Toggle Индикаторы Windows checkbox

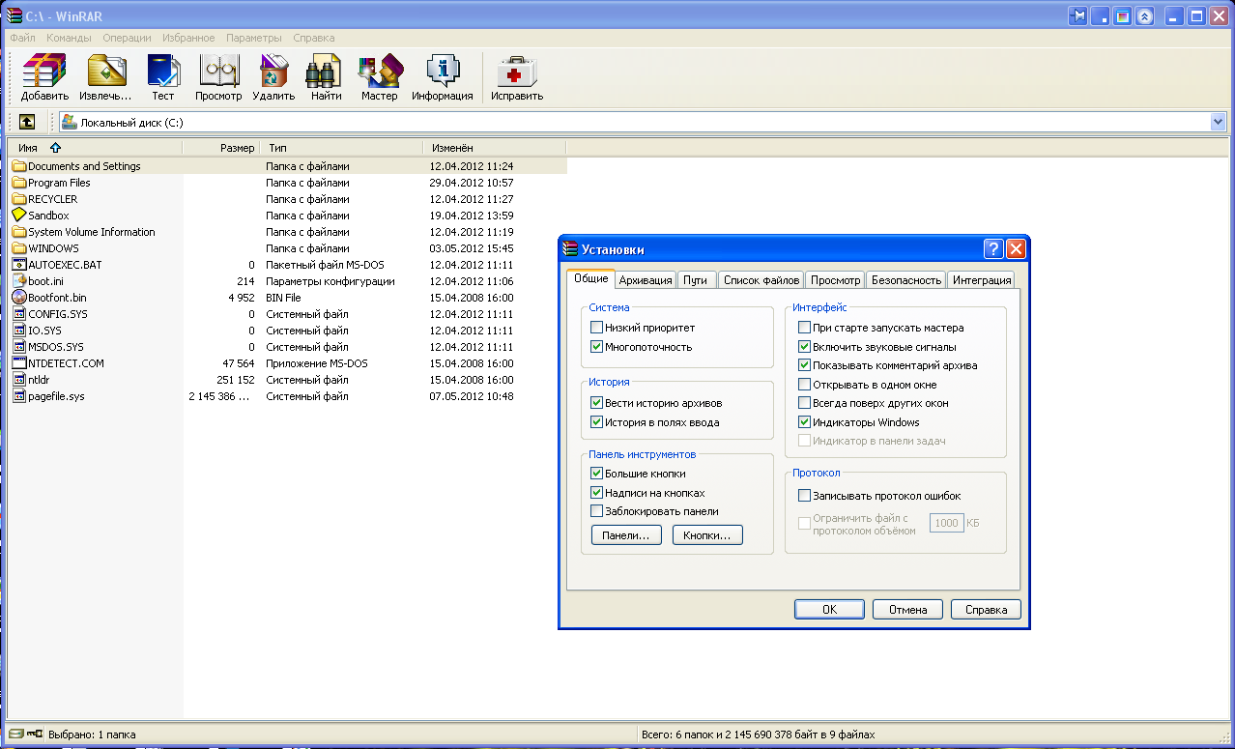[804, 422]
